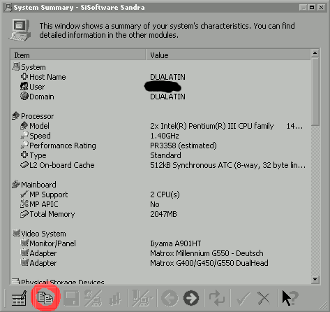
Task: Activate the What's This help pointer icon
Action: (290, 297)
